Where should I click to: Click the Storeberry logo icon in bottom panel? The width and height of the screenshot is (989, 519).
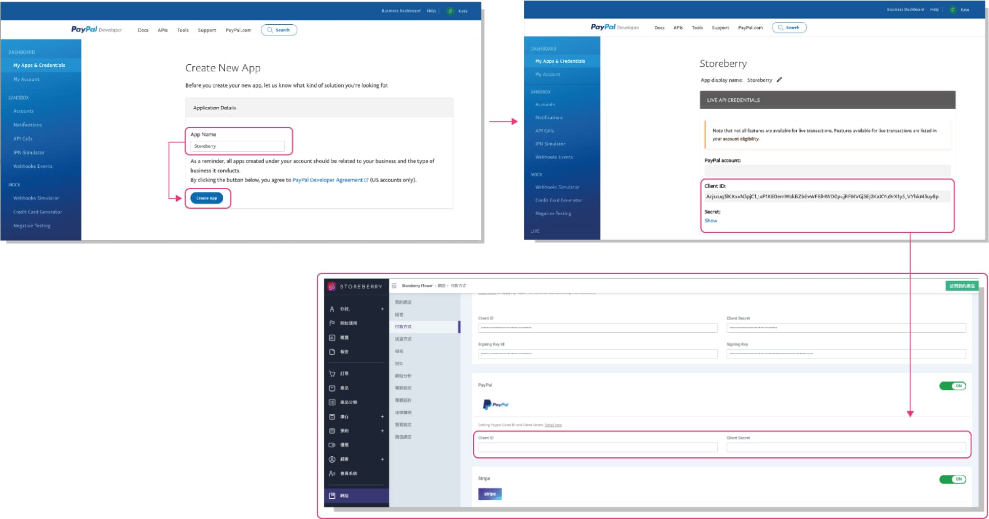(x=332, y=286)
